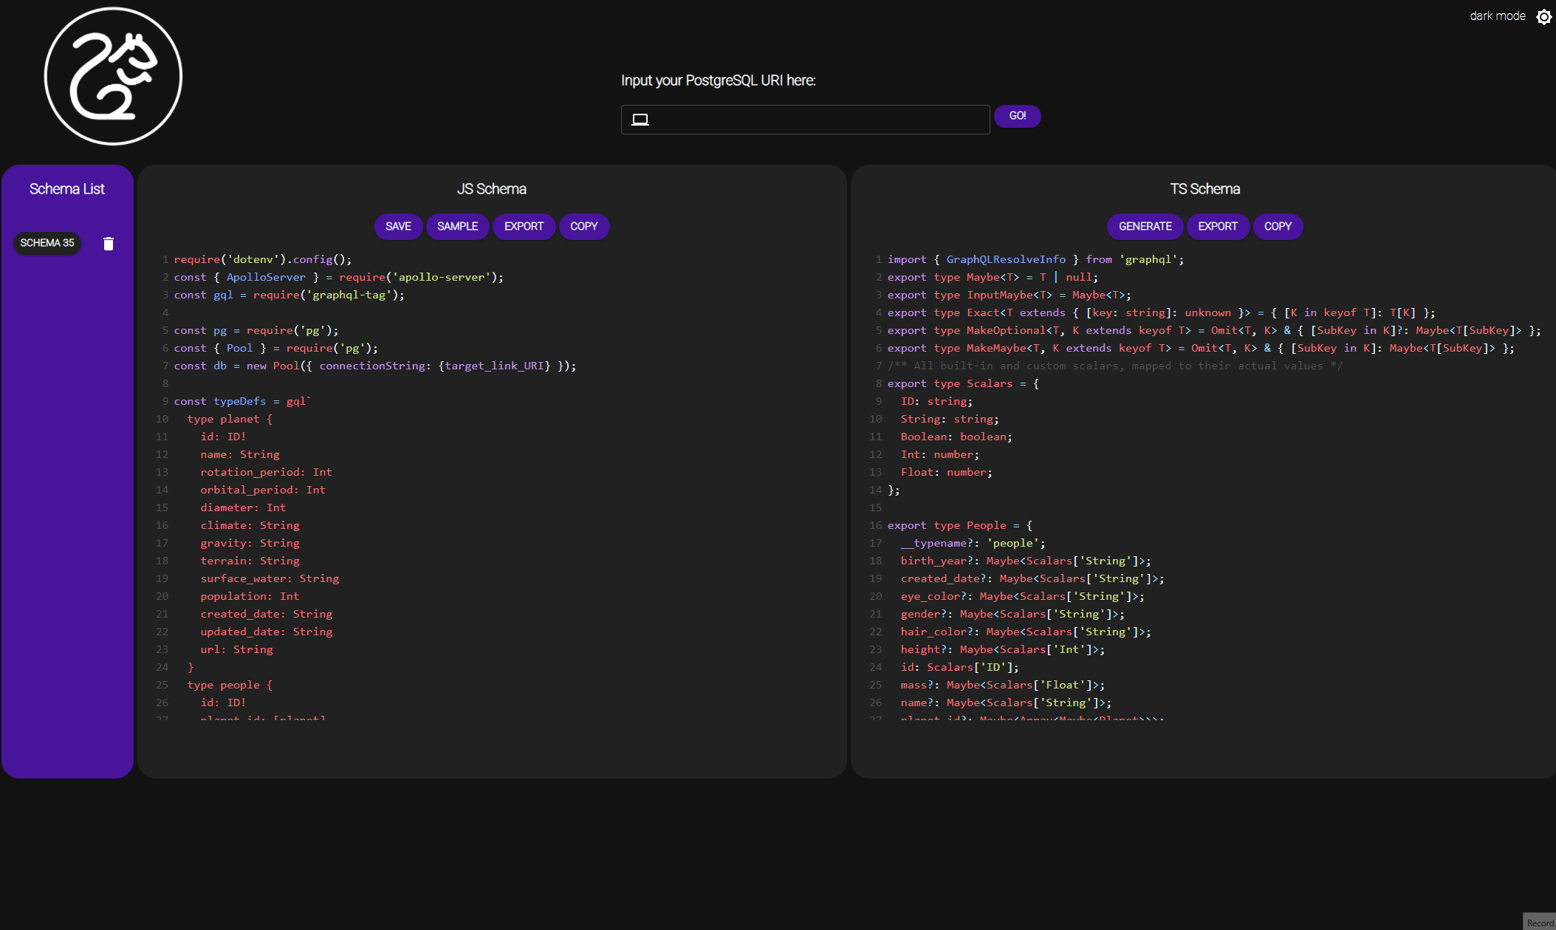Select the SCHEMA 35 chip
This screenshot has height=930, width=1556.
47,243
